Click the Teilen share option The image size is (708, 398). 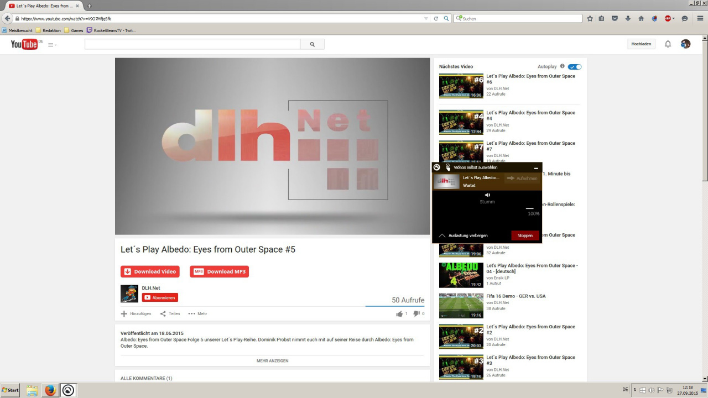pyautogui.click(x=170, y=313)
